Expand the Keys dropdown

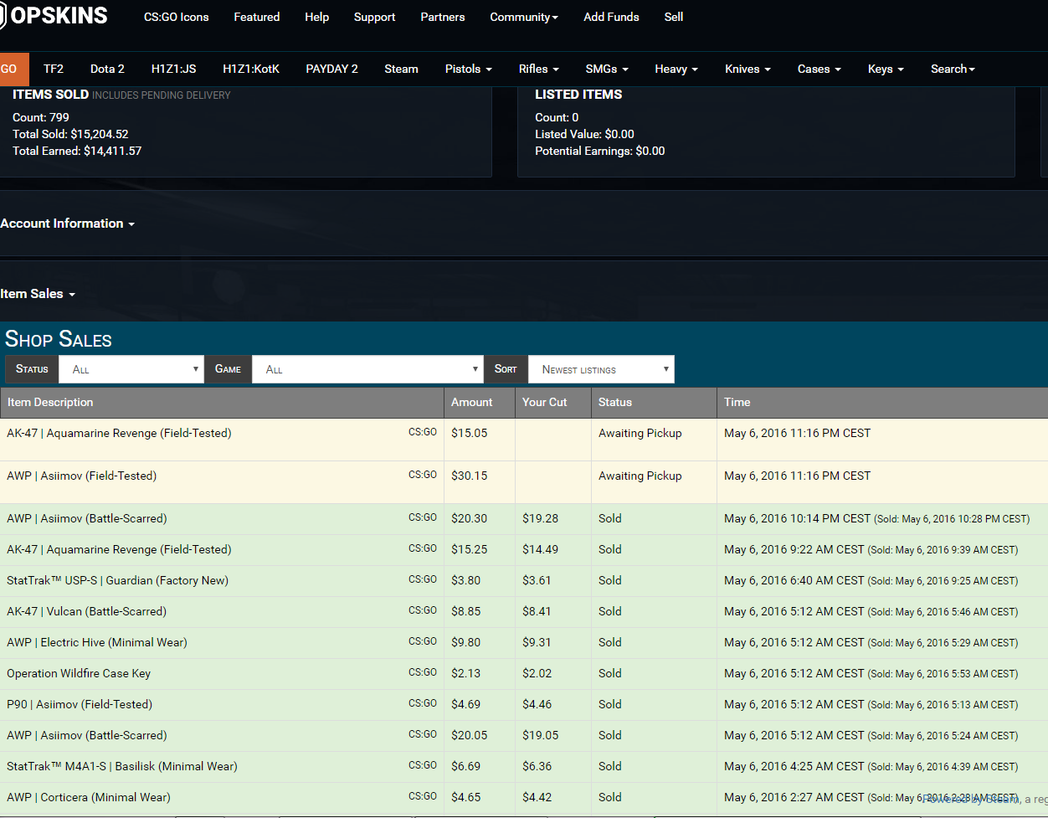point(886,69)
